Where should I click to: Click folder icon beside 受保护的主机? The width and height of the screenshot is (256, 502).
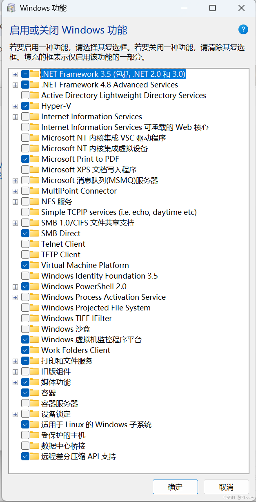coord(35,435)
